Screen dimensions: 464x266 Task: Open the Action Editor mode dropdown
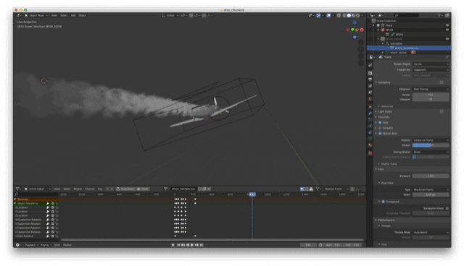tap(38, 189)
